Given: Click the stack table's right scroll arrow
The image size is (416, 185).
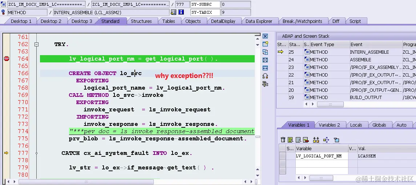Looking at the screenshot, I should 313,104.
